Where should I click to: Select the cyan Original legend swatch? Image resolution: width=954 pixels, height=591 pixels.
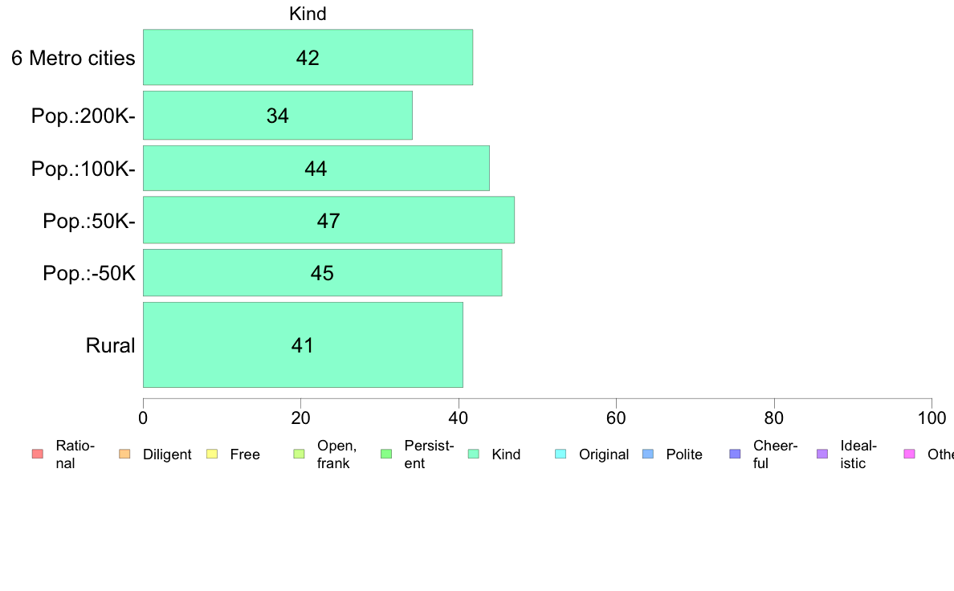pyautogui.click(x=561, y=454)
